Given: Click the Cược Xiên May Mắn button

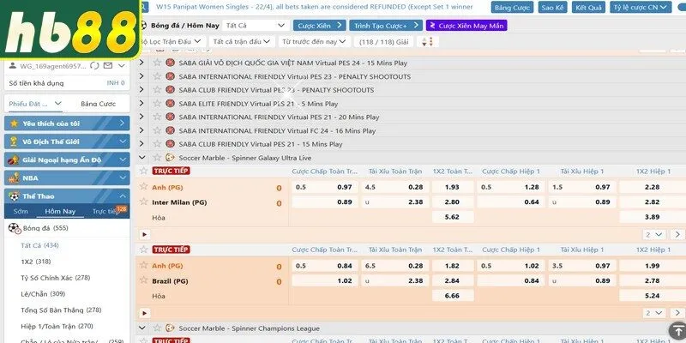Looking at the screenshot, I should click(x=466, y=26).
